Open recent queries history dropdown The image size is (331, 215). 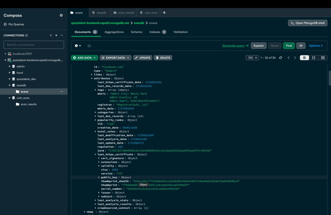[x=78, y=46]
